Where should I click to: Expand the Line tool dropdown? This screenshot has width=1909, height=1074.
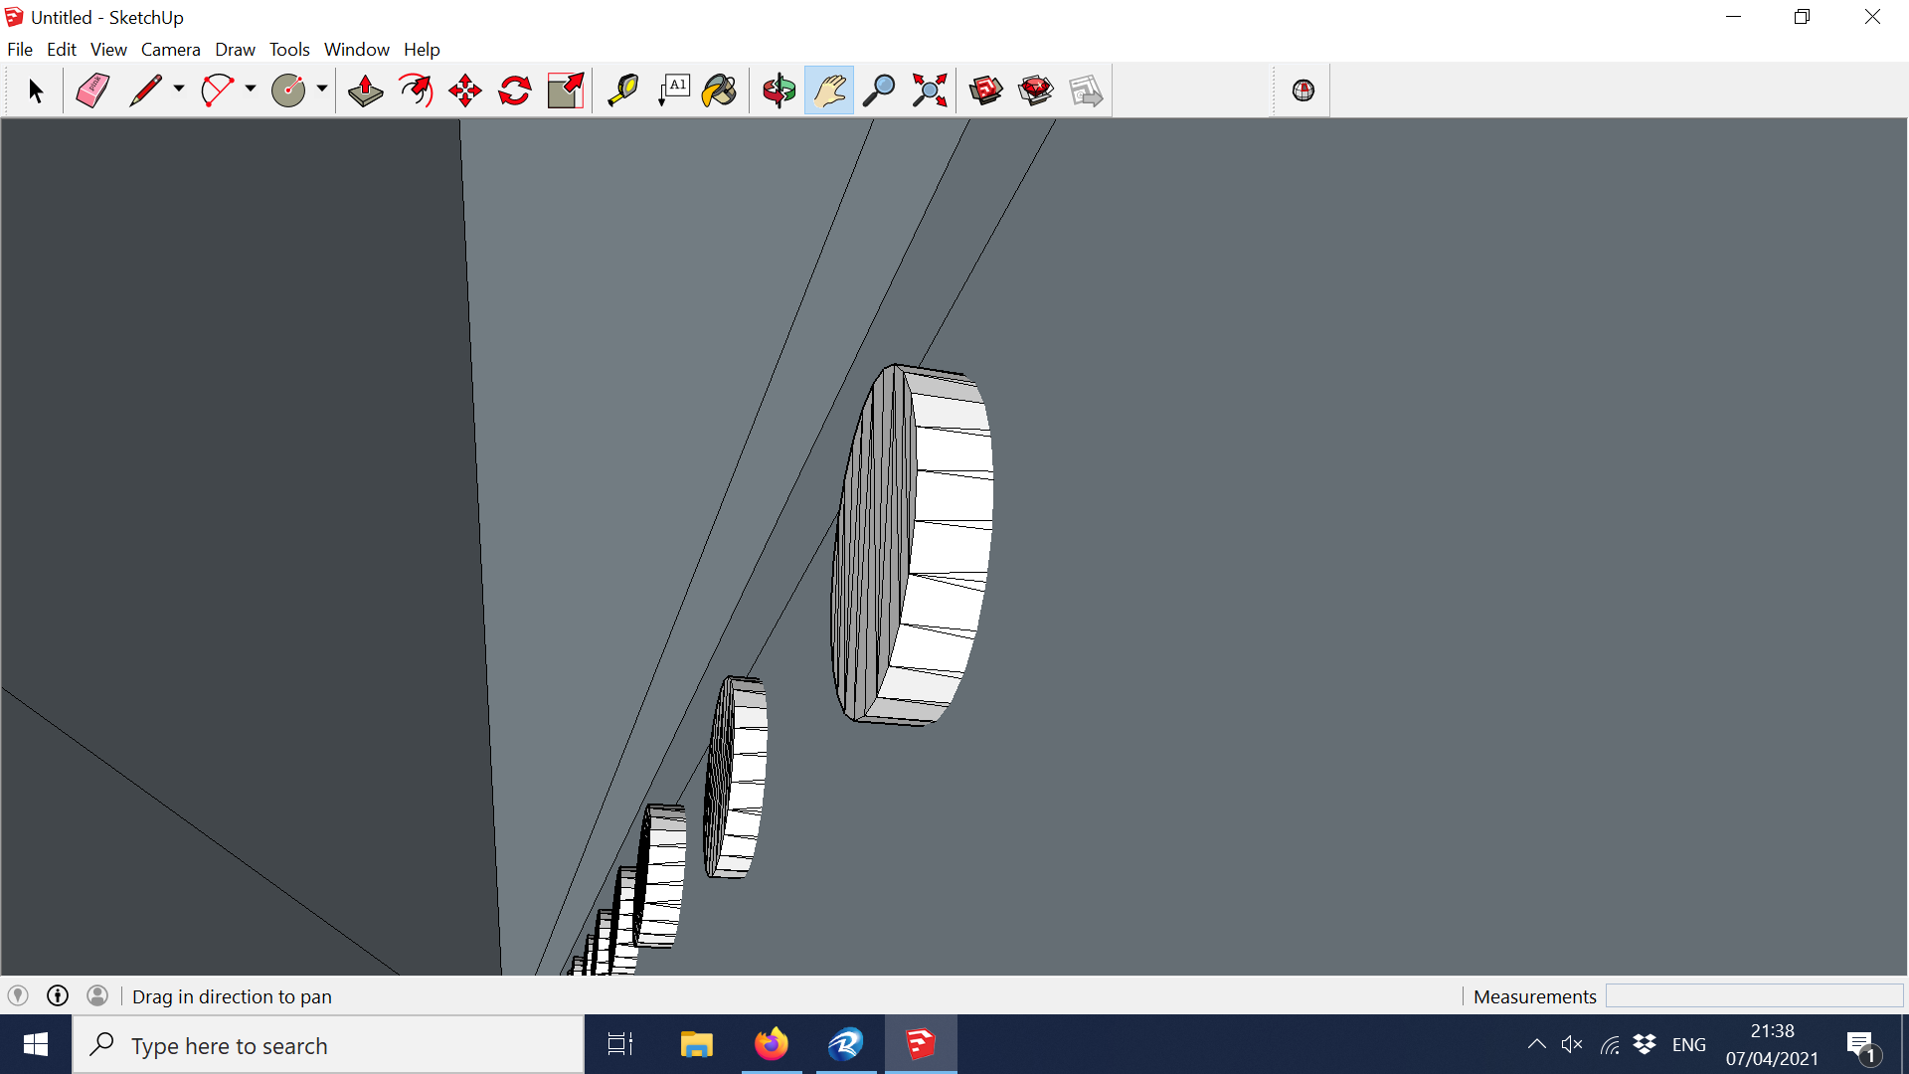coord(177,89)
